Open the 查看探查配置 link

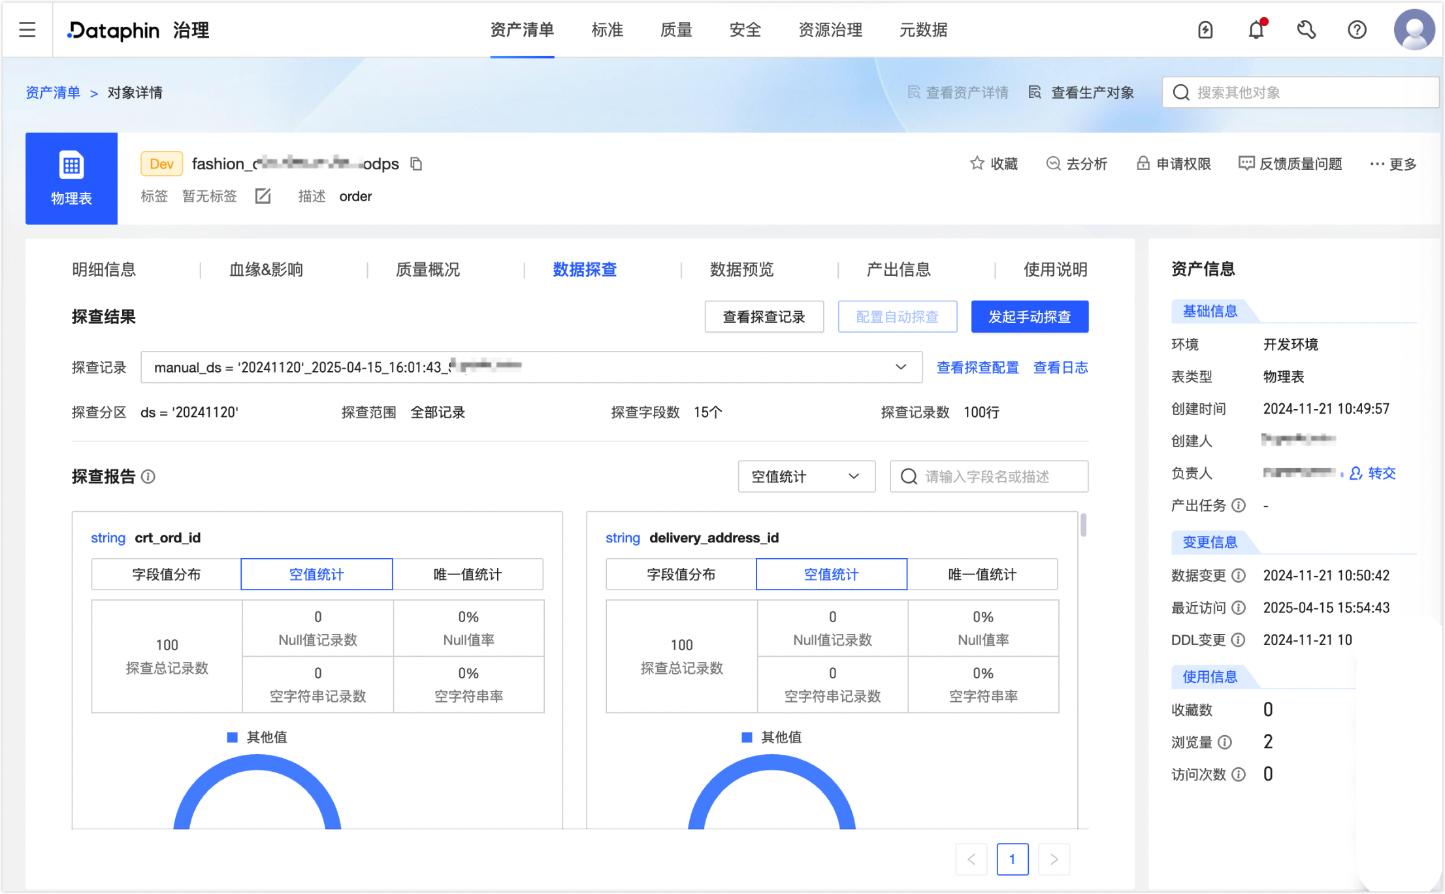[977, 367]
